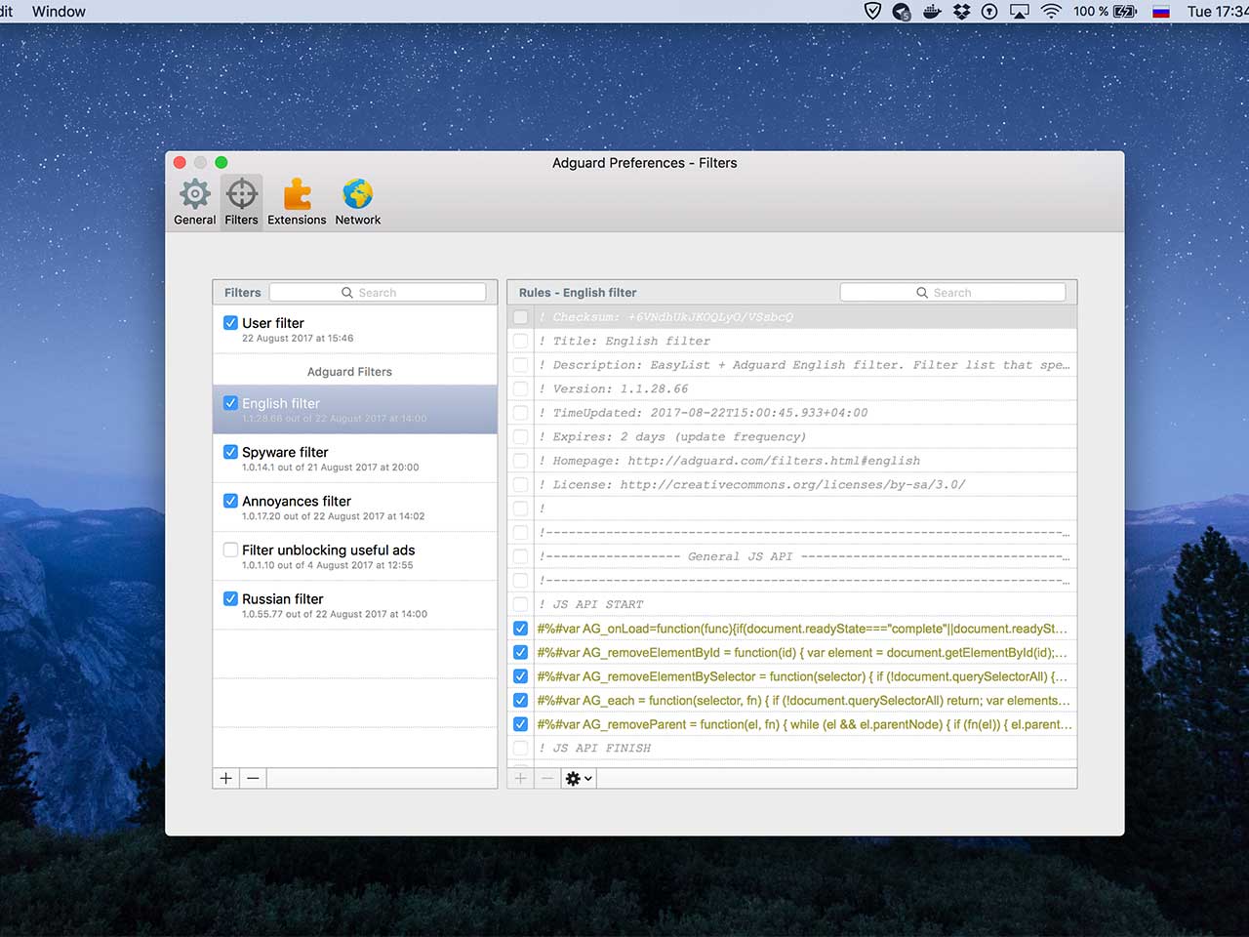Click the Rules search field
This screenshot has width=1249, height=937.
(952, 293)
